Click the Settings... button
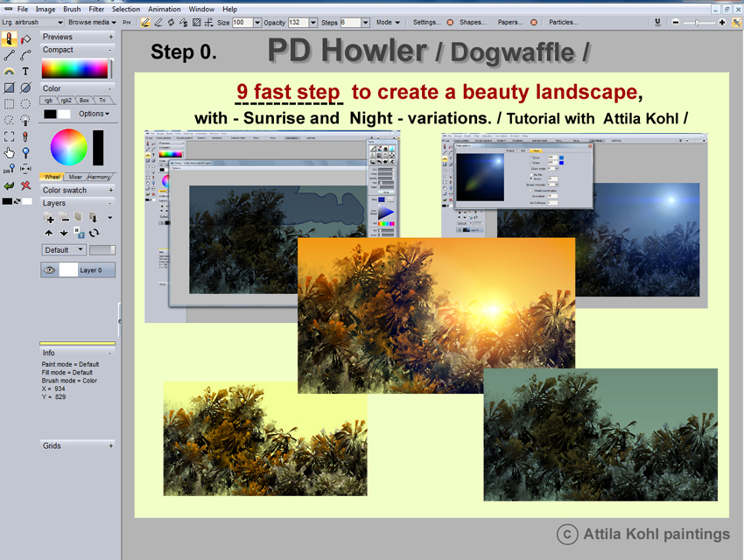This screenshot has width=744, height=560. tap(426, 23)
